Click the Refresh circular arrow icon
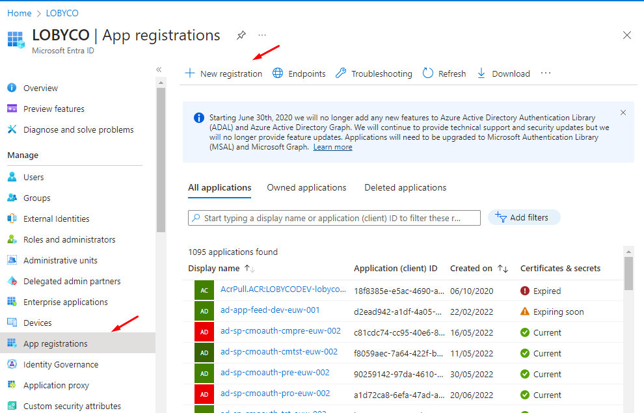Screen dimensions: 644x413 (x=428, y=73)
